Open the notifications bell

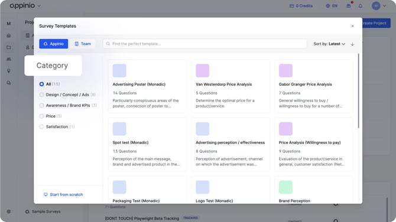point(361,6)
